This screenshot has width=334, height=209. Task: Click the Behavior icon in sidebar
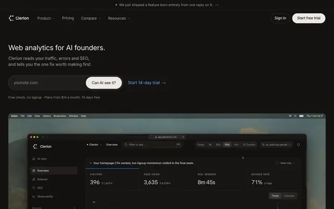[x=33, y=179]
